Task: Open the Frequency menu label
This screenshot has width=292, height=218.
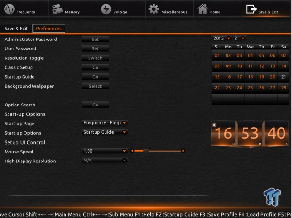Action: click(x=26, y=12)
